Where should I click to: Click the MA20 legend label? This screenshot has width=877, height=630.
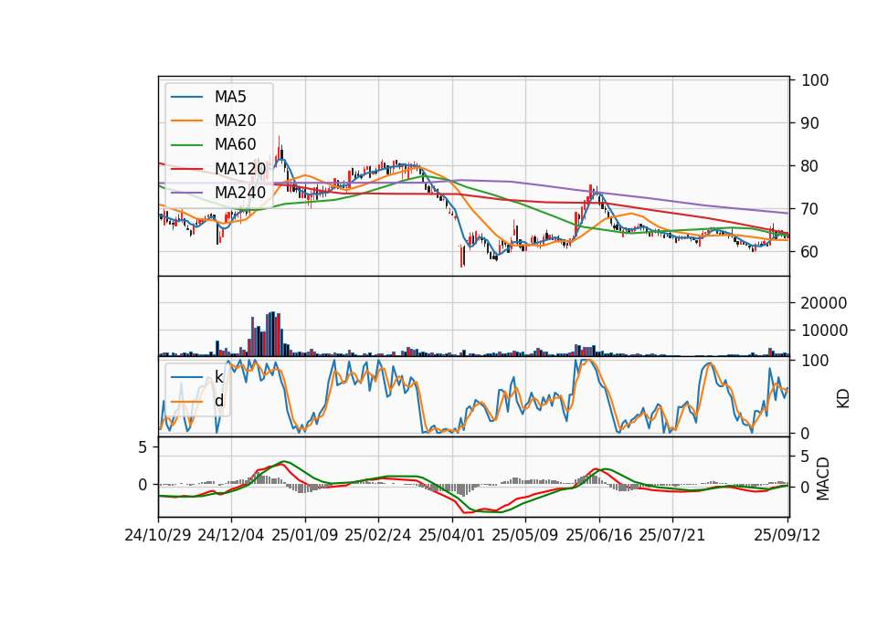click(x=235, y=121)
